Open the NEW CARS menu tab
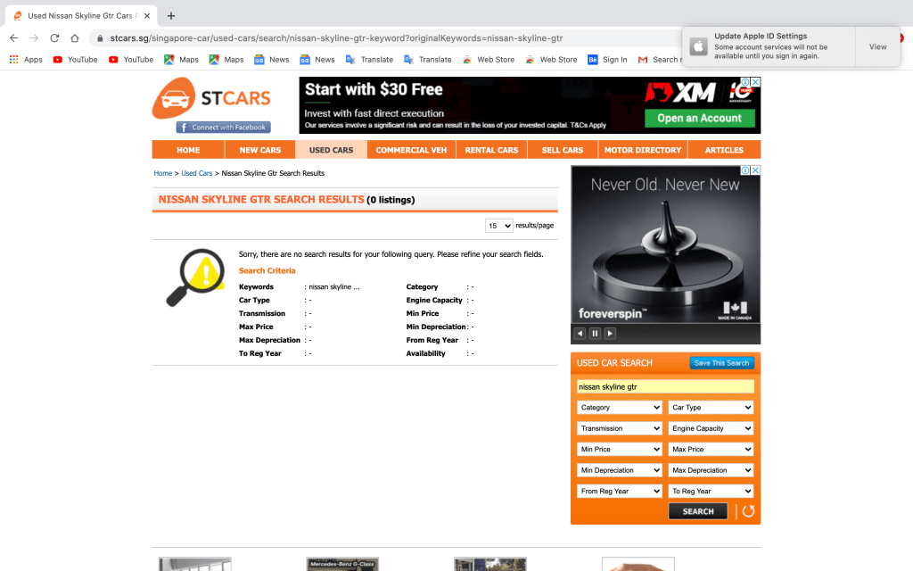This screenshot has width=913, height=571. (x=259, y=150)
